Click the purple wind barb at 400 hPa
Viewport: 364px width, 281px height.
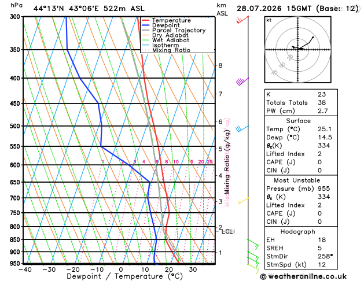pyautogui.click(x=242, y=82)
